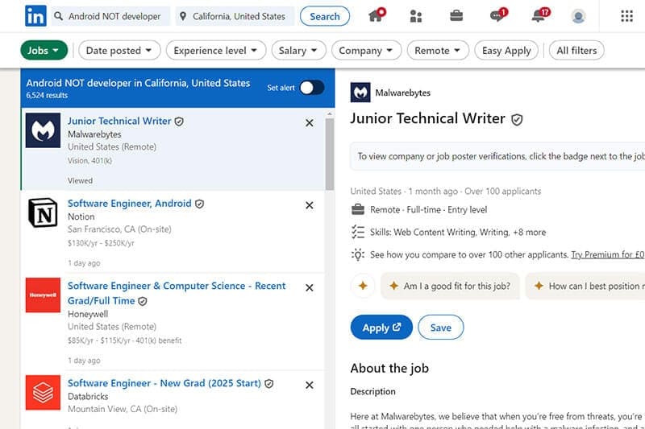Click the round AI sparkle button
Screen dimensions: 645x429
tap(362, 286)
